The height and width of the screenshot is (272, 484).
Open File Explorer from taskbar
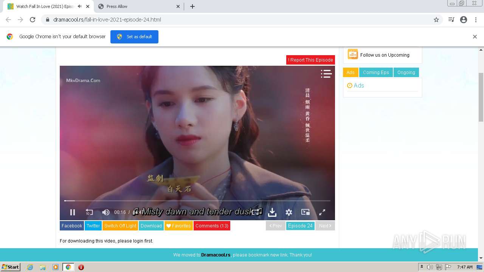(x=43, y=267)
